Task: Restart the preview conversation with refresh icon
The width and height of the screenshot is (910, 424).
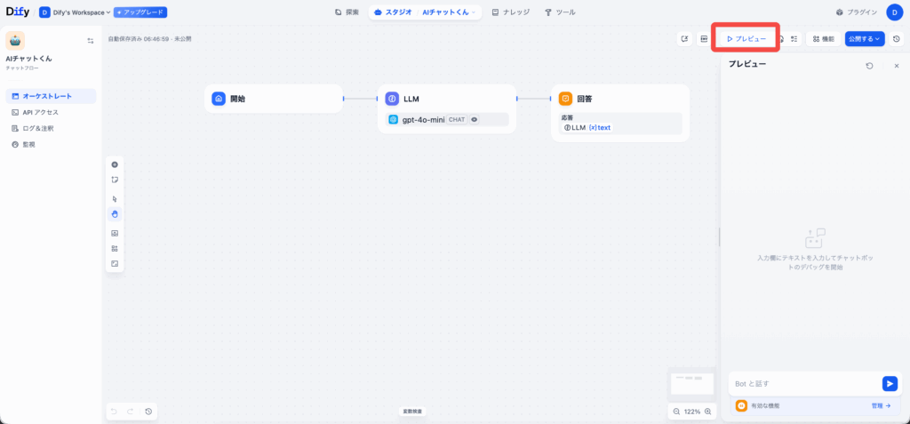Action: click(x=869, y=66)
